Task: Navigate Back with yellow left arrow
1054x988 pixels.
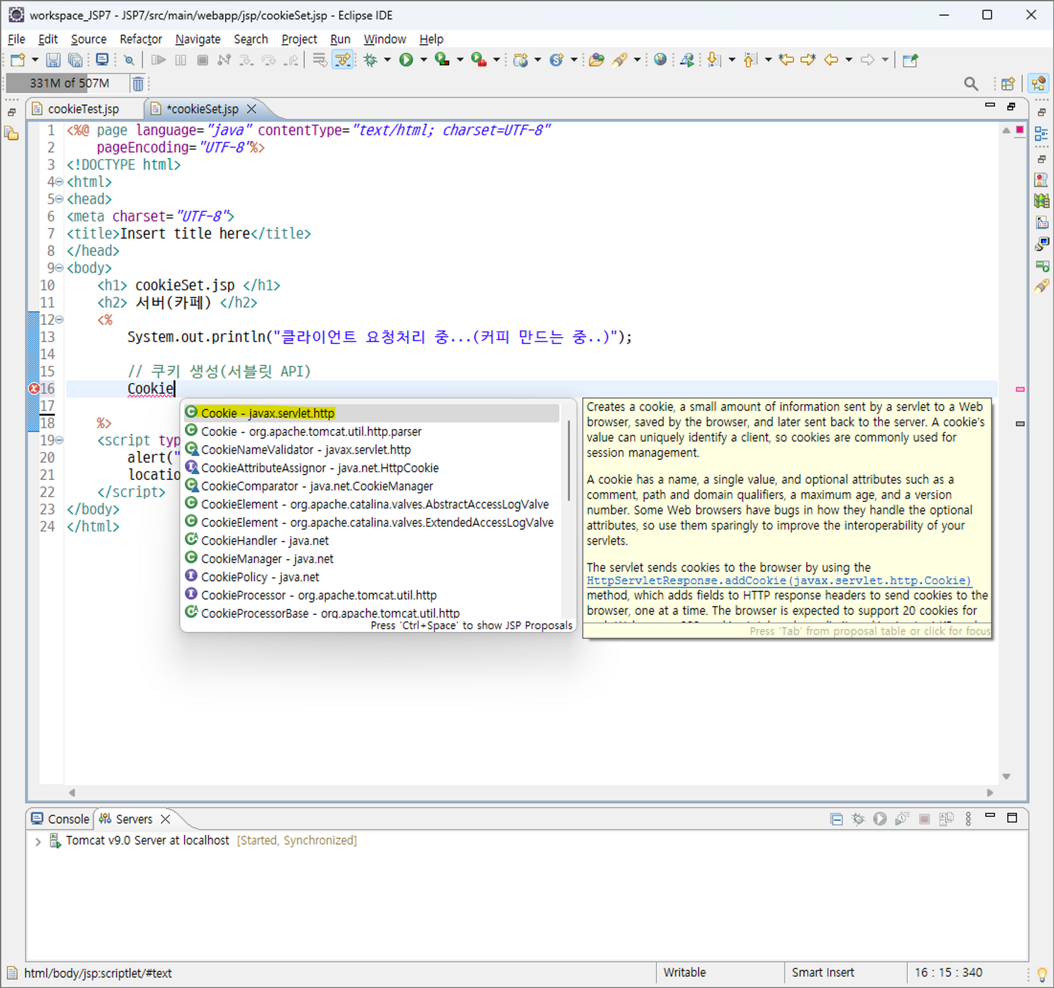Action: (x=831, y=60)
